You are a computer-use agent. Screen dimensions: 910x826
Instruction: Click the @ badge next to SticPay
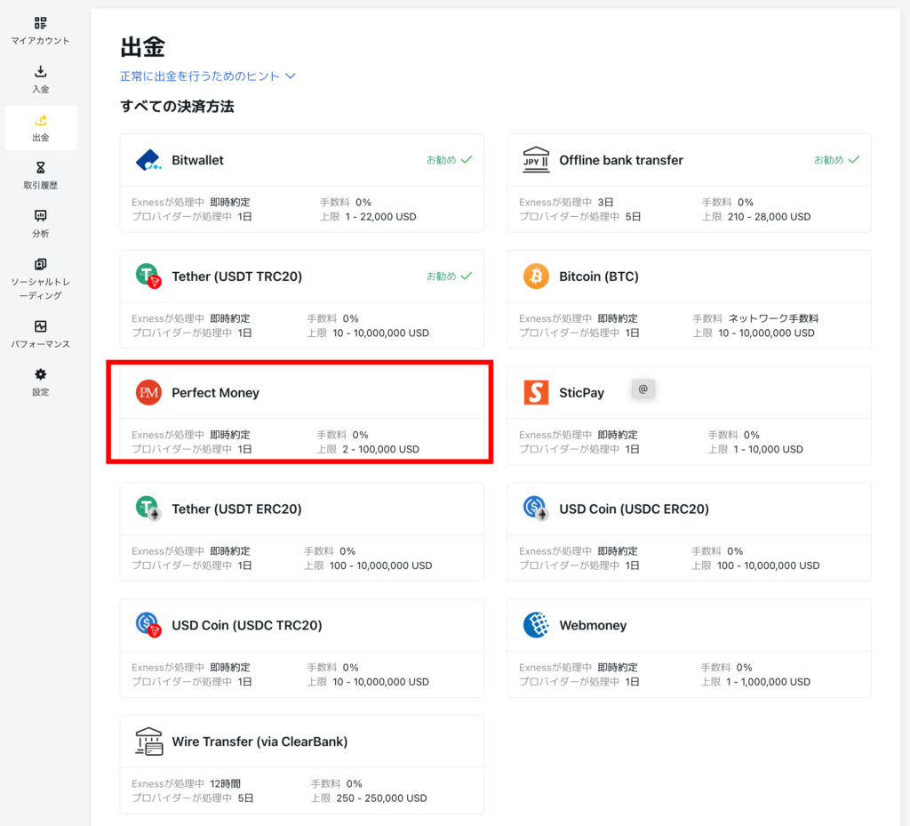[643, 389]
